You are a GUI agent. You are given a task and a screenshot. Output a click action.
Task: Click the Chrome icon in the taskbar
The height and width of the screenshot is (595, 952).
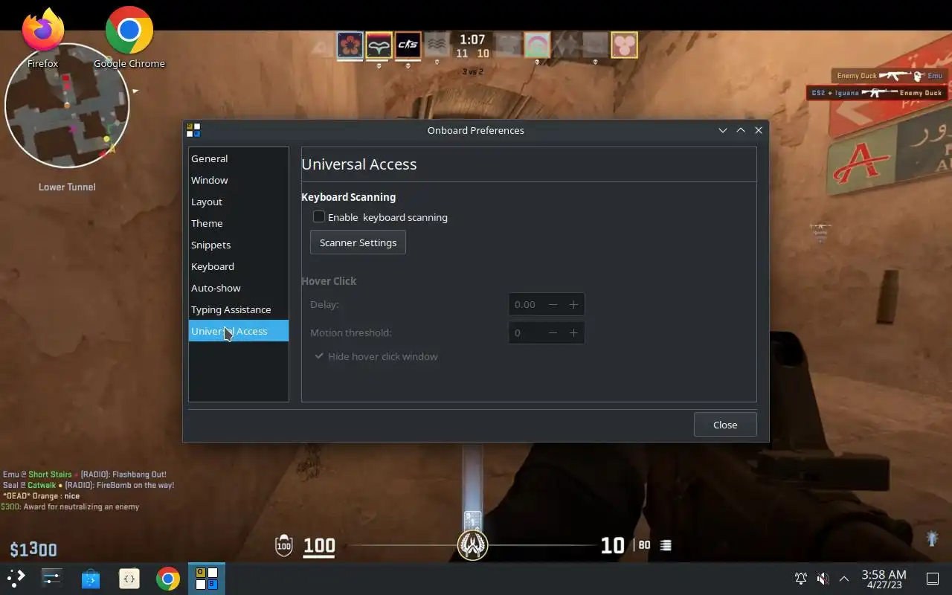(x=168, y=578)
